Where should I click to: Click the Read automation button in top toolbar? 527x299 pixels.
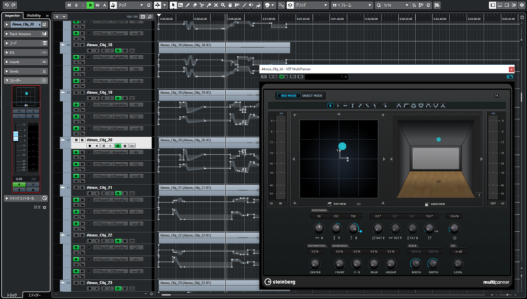coord(91,5)
